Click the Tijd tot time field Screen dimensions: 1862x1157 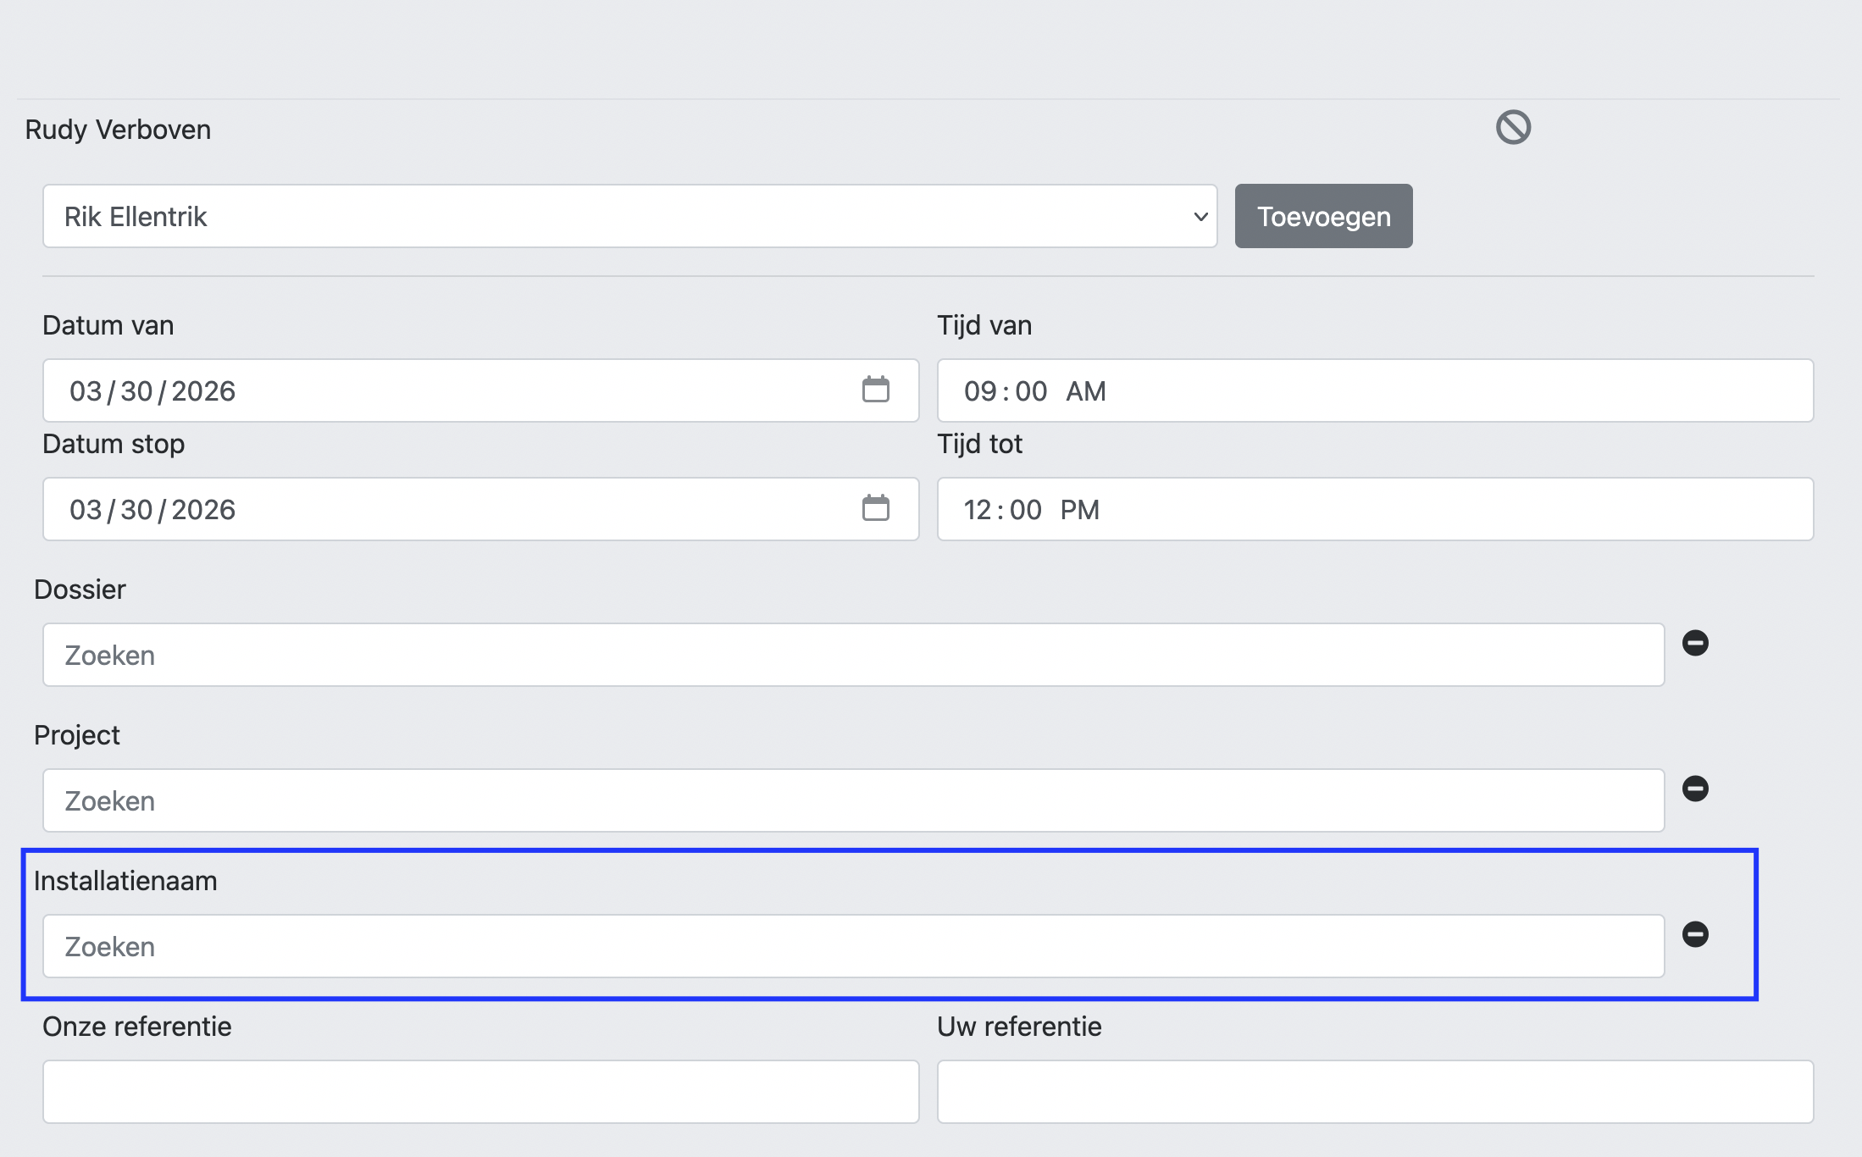[1375, 509]
